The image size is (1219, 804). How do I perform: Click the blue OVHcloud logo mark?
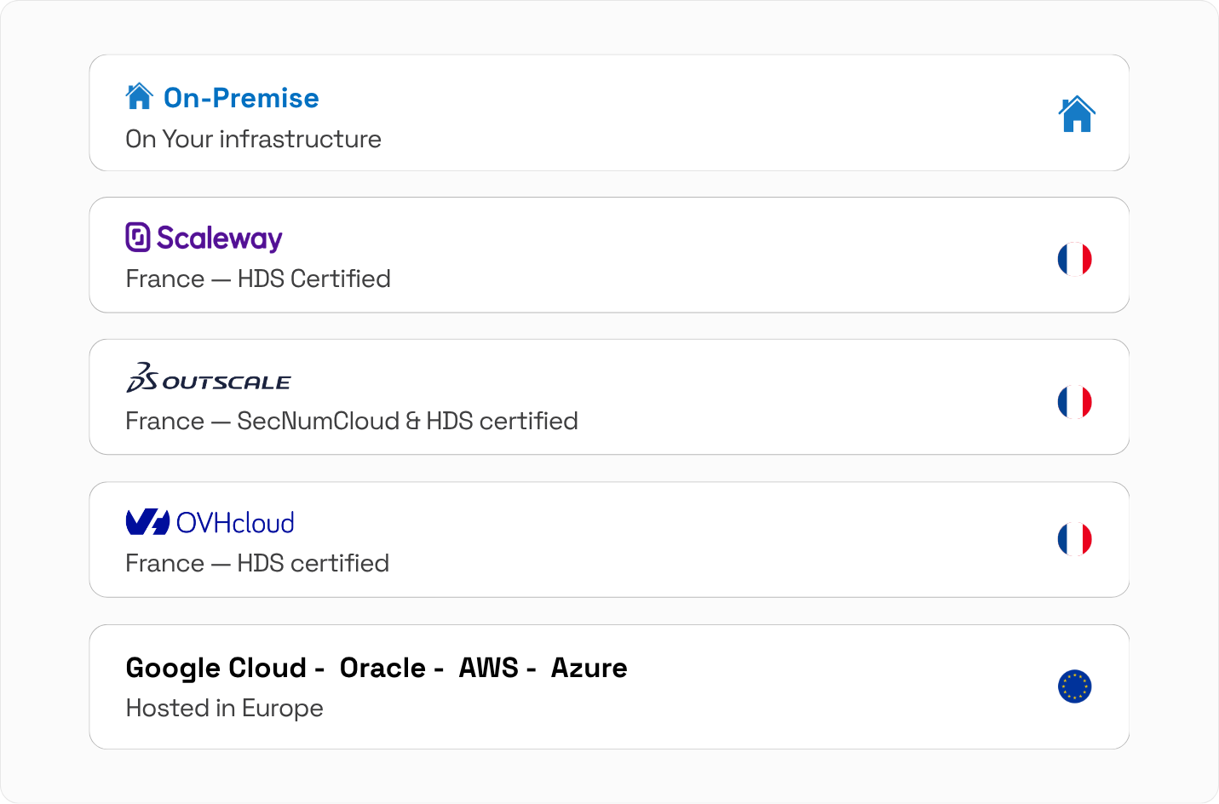(x=147, y=522)
